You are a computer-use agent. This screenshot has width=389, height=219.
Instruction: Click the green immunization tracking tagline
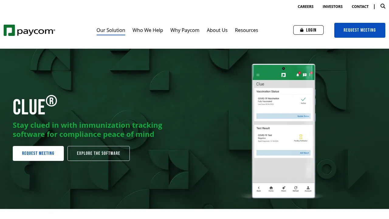pos(88,130)
